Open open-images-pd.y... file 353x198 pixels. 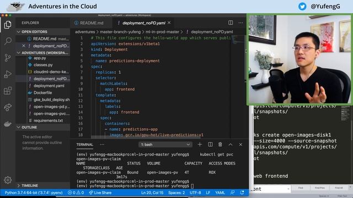pyautogui.click(x=51, y=107)
